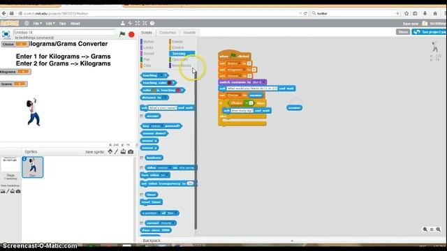This screenshot has width=447, height=251.
Task: Click the project title input field
Action: [x=64, y=33]
